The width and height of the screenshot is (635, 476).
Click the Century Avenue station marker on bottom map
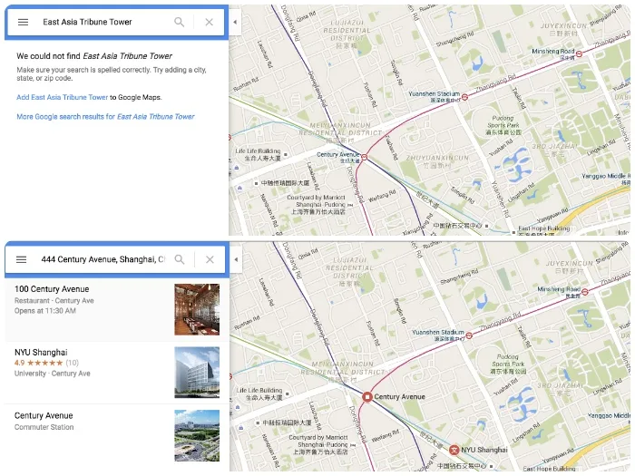367,397
